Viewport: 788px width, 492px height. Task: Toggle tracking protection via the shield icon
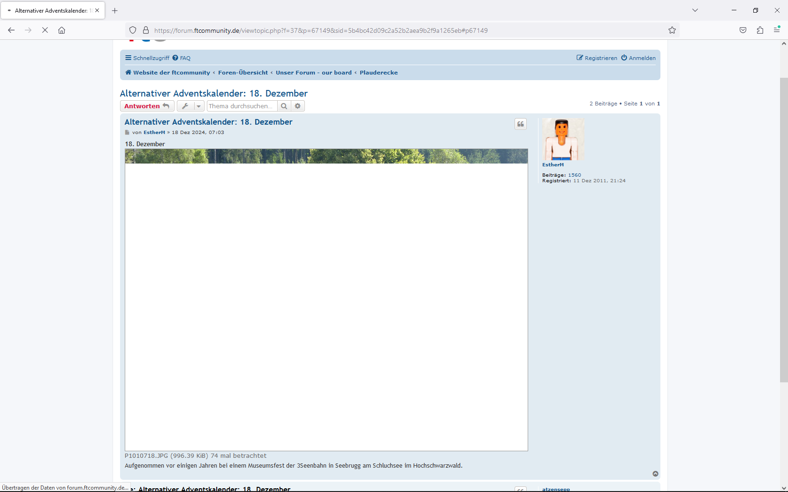click(133, 30)
